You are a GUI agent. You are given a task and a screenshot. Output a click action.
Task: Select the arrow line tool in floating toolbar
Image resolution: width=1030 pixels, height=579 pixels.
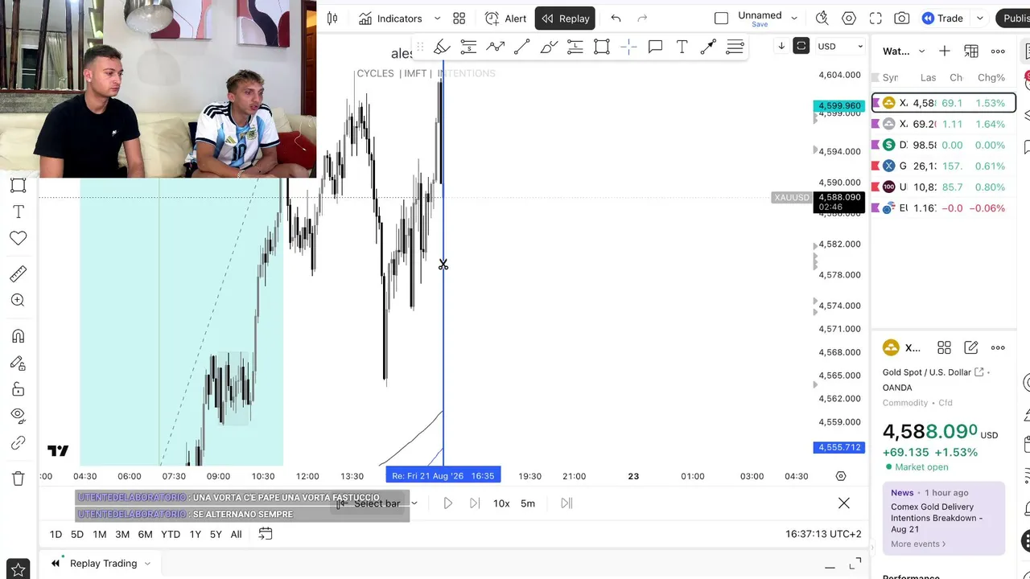tap(708, 47)
